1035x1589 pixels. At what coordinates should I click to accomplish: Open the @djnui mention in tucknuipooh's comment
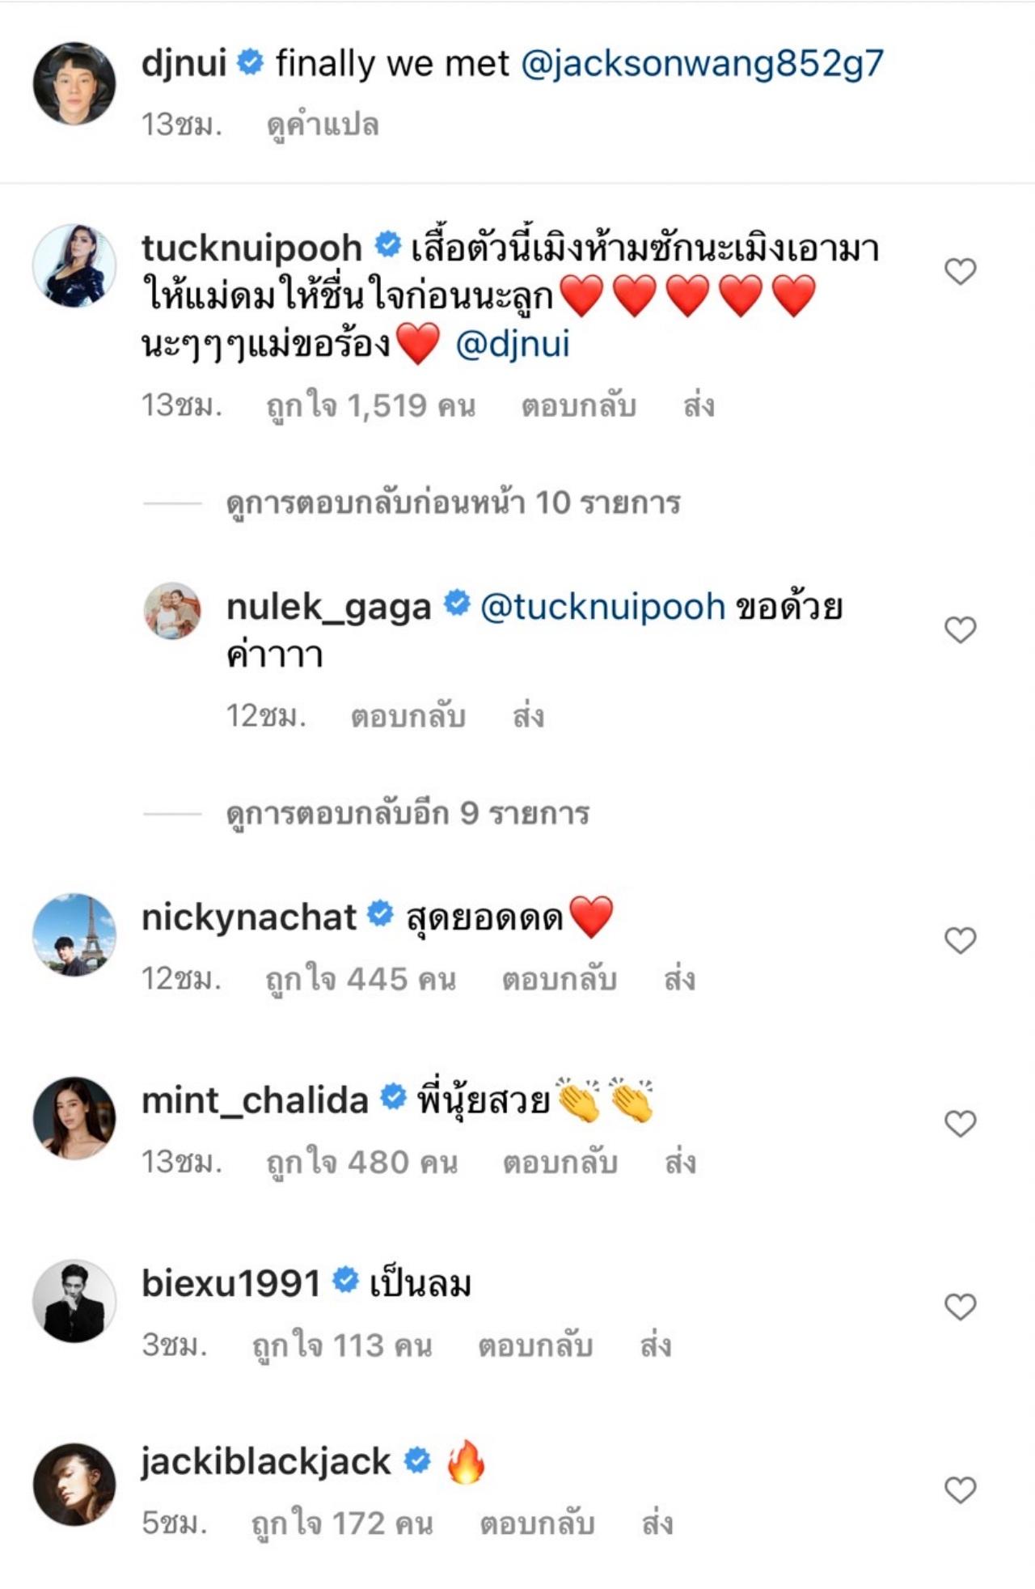click(513, 345)
